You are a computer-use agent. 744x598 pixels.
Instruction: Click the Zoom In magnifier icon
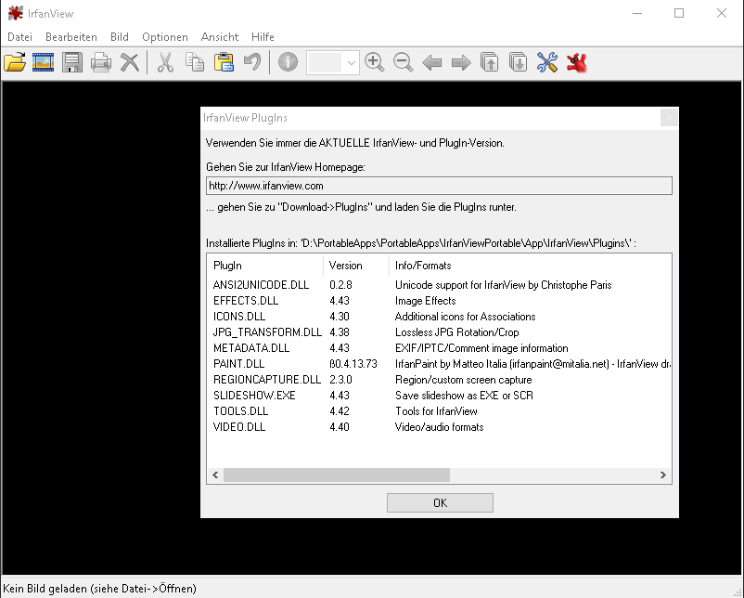pos(375,63)
